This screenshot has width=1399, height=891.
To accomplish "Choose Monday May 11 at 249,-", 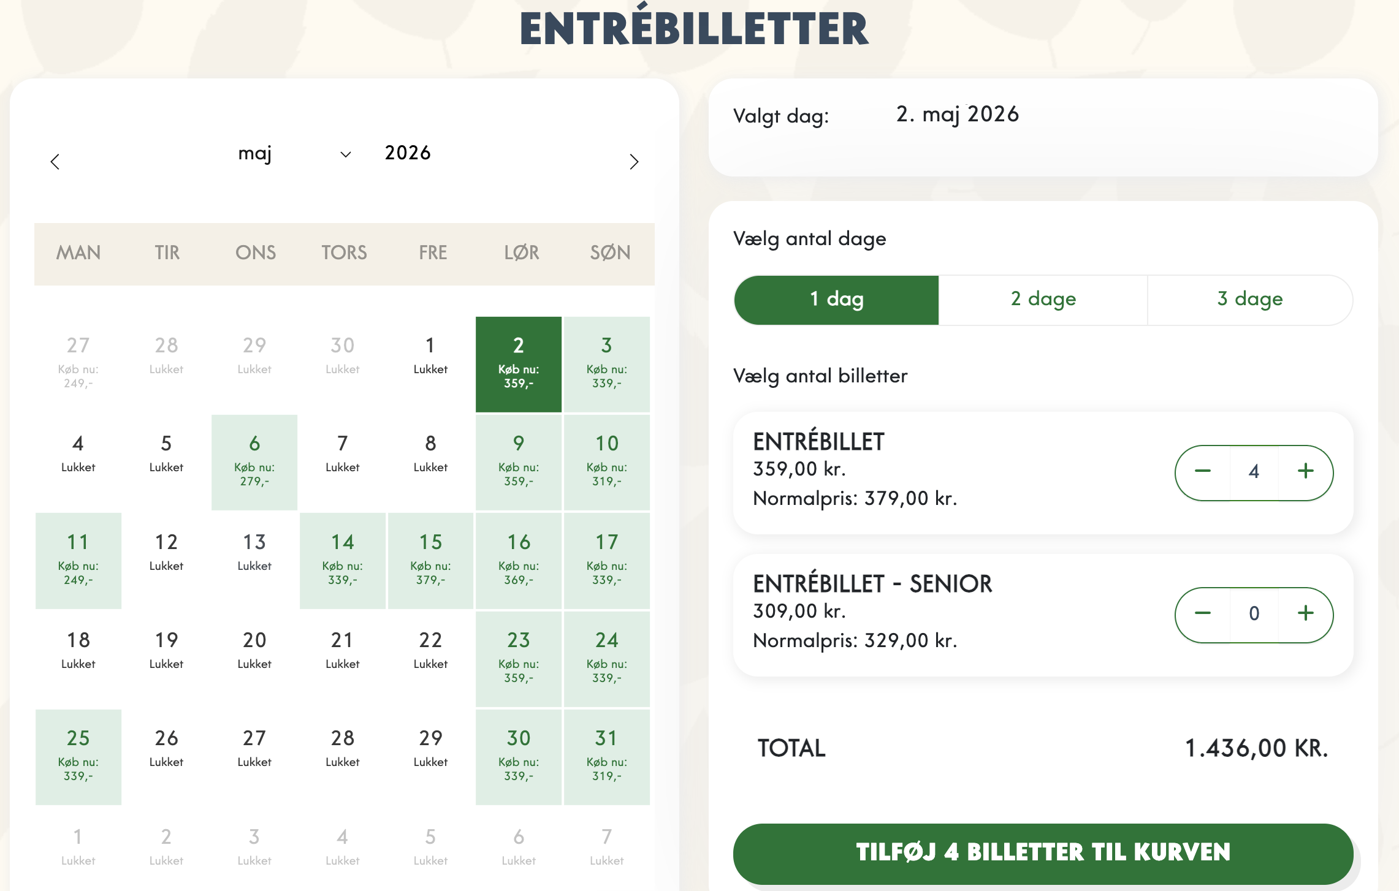I will (x=78, y=560).
